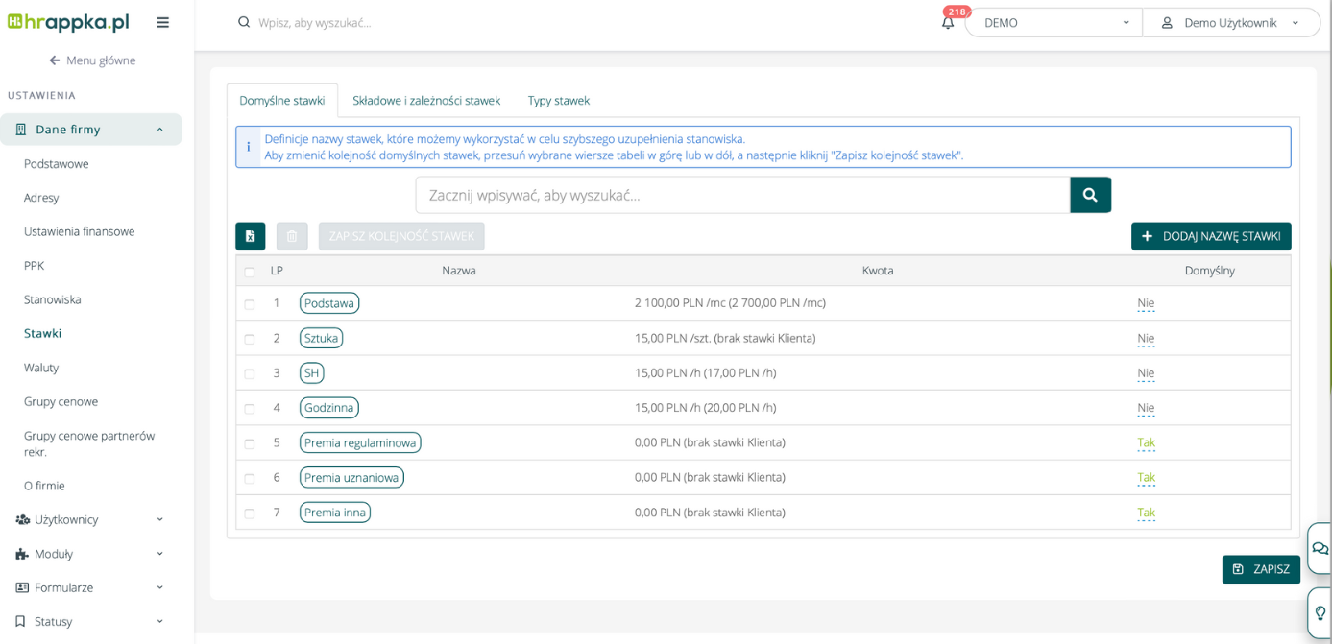1332x644 pixels.
Task: Open the Typy stawek tab
Action: [558, 101]
